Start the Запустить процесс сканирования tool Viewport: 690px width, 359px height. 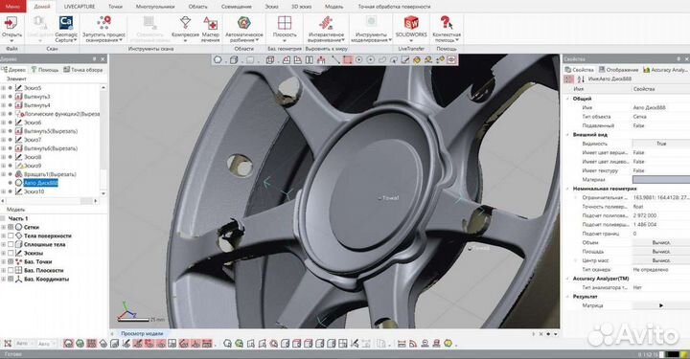pos(103,29)
